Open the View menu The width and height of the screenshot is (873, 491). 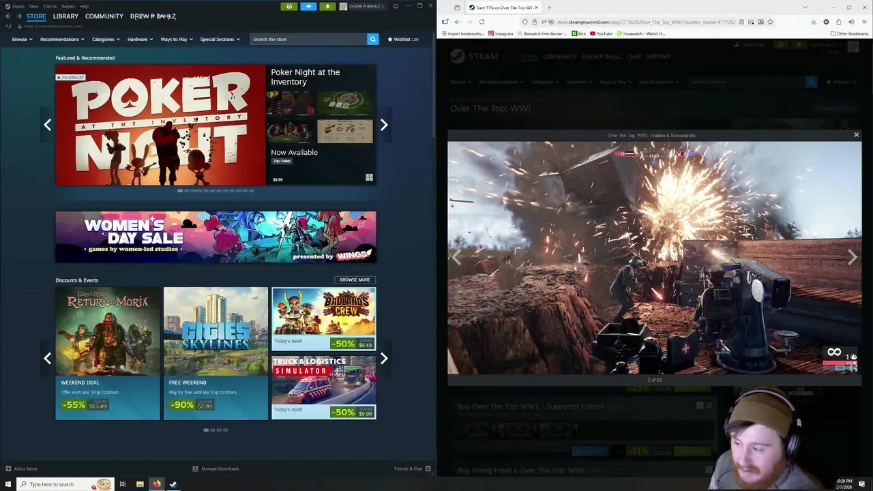point(33,6)
